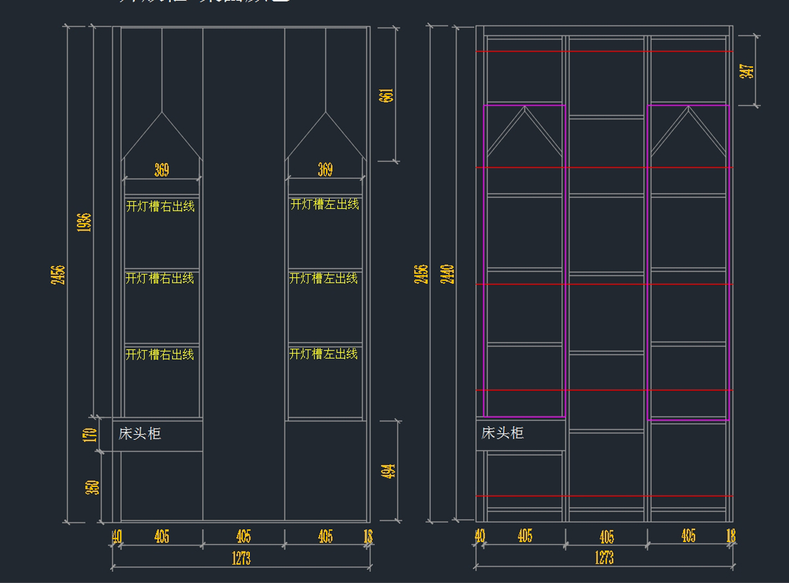Click the 2440 height dimension text
The height and width of the screenshot is (583, 789).
[x=447, y=274]
